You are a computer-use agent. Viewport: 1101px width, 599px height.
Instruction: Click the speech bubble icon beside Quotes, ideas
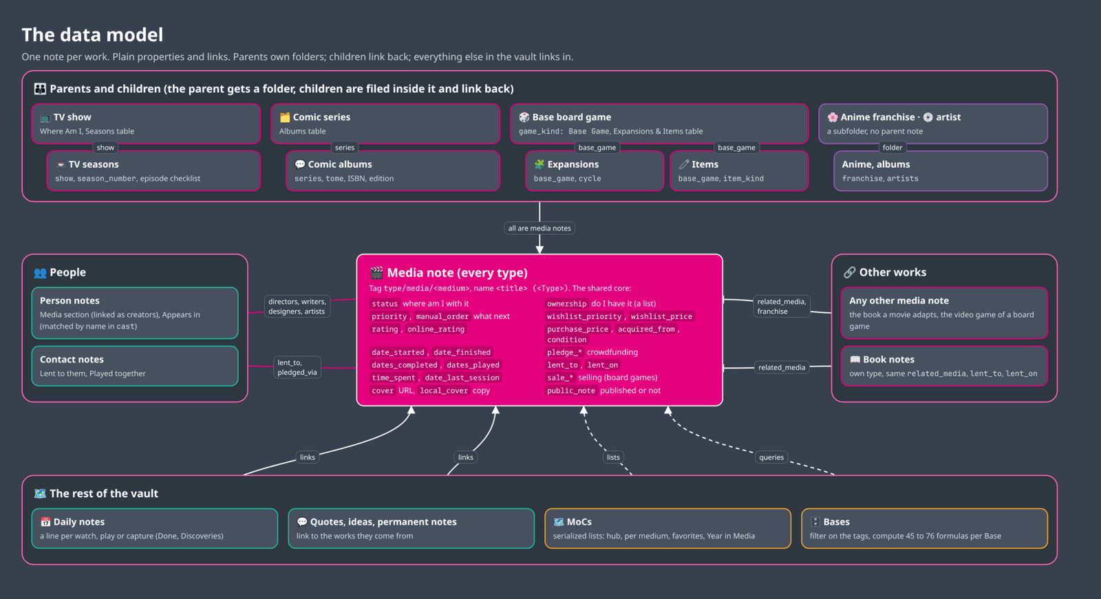[302, 522]
